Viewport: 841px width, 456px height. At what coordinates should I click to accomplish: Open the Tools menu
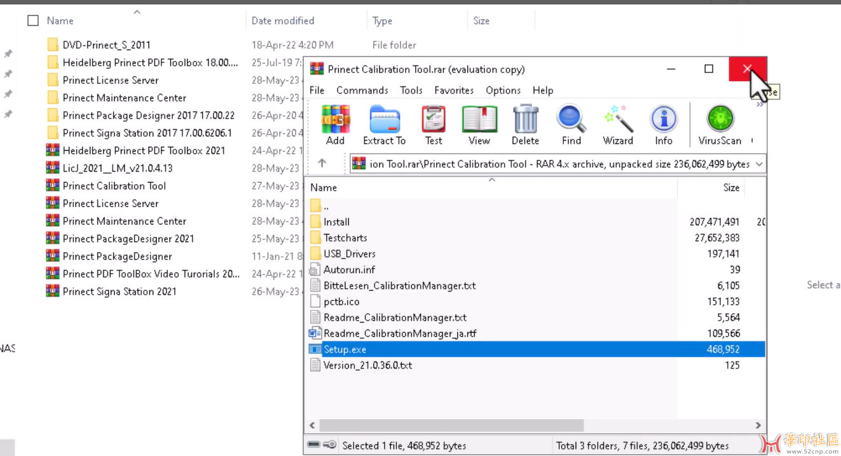[x=411, y=90]
